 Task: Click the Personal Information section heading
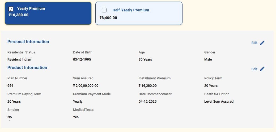28,42
